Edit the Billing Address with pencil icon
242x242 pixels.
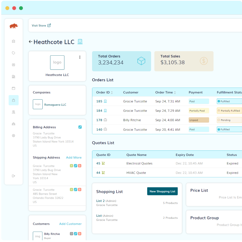click(x=80, y=127)
